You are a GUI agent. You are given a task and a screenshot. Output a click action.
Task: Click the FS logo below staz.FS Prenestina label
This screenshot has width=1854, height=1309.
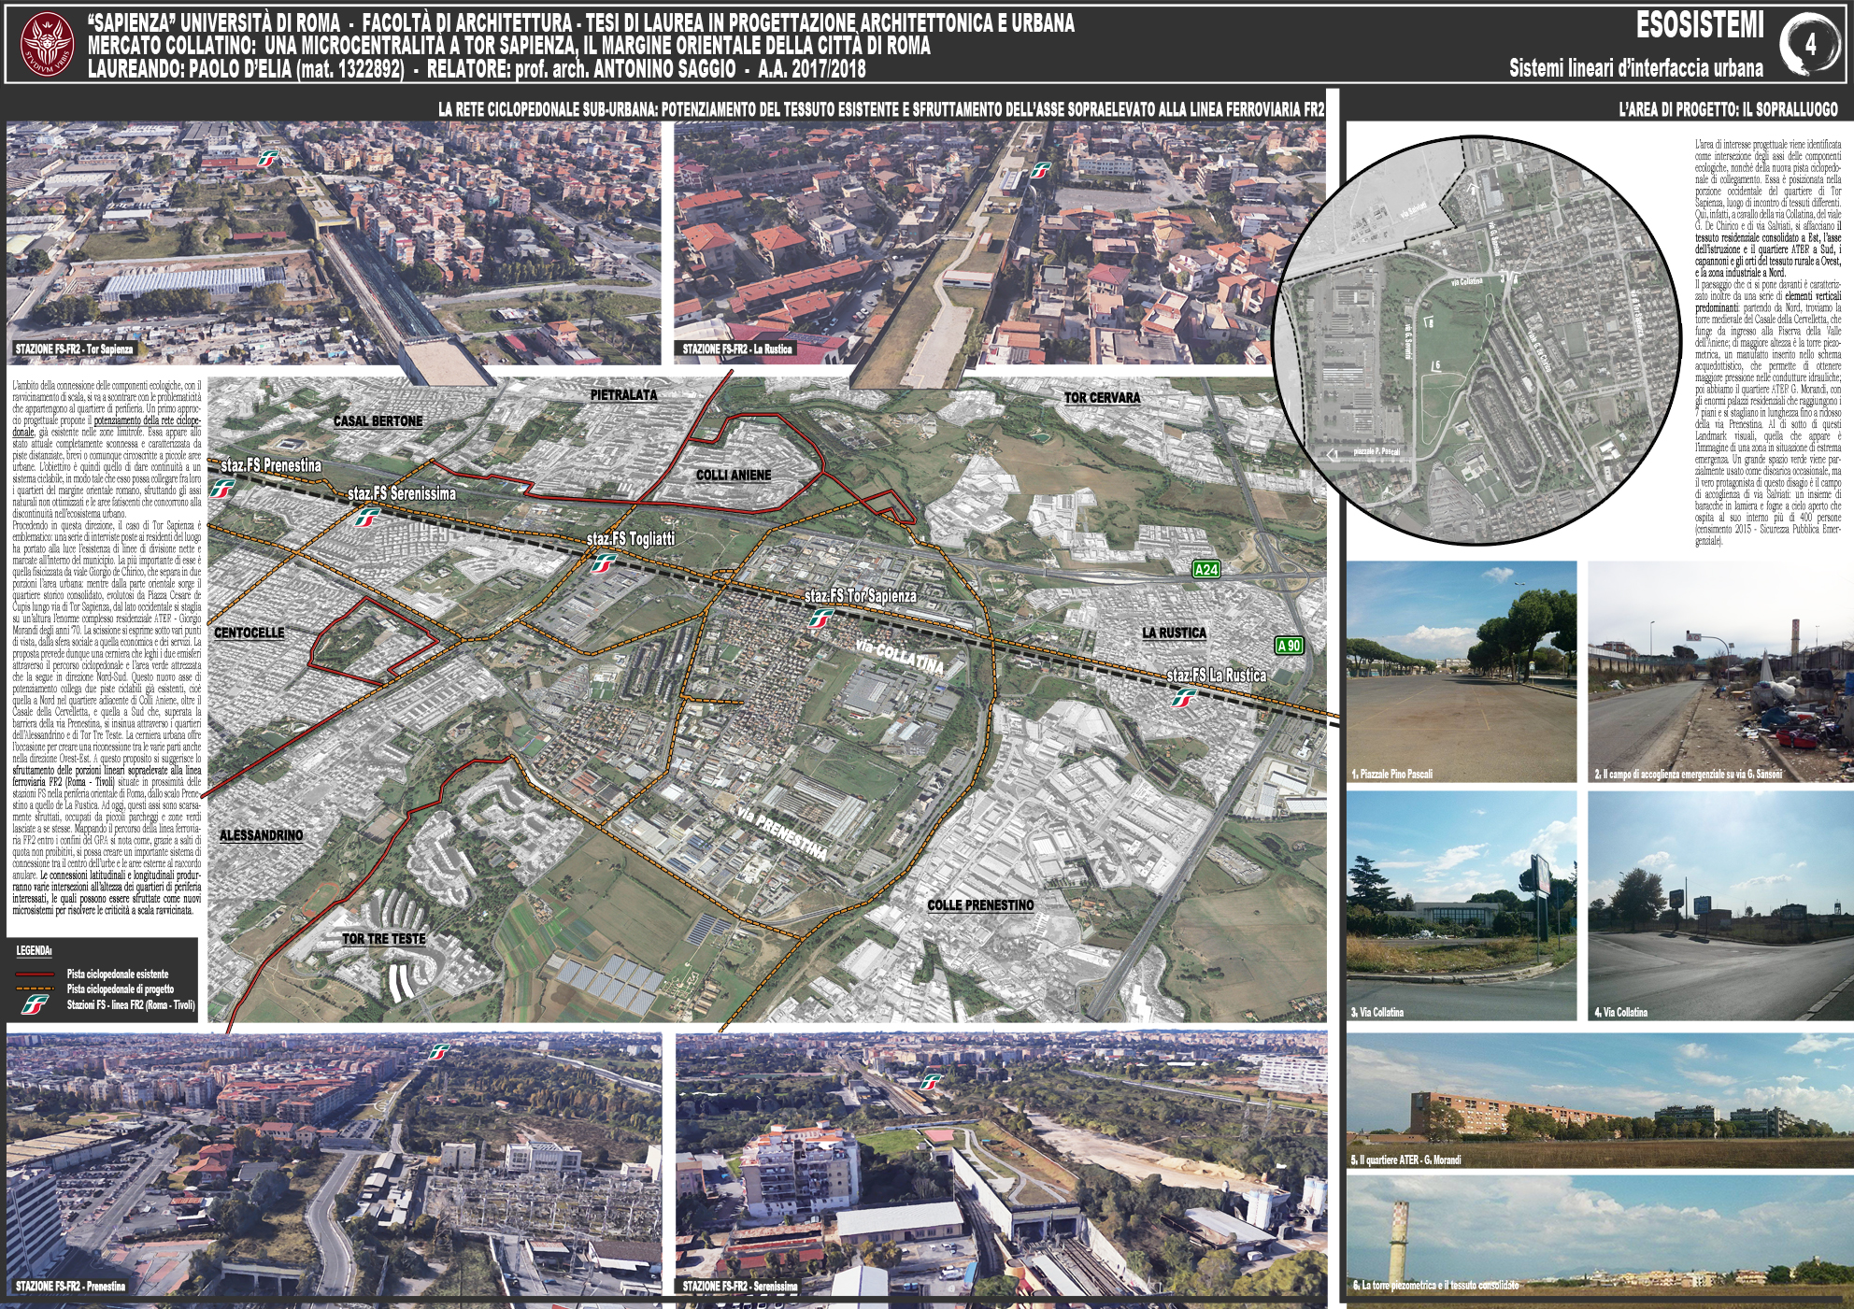(x=222, y=489)
